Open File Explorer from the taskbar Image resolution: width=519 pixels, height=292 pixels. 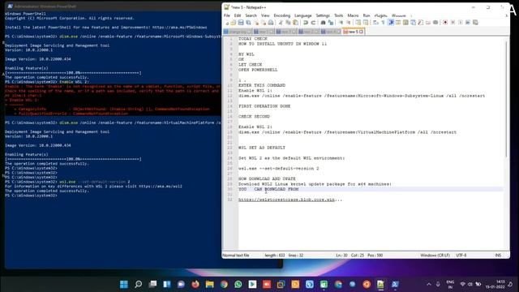209,285
